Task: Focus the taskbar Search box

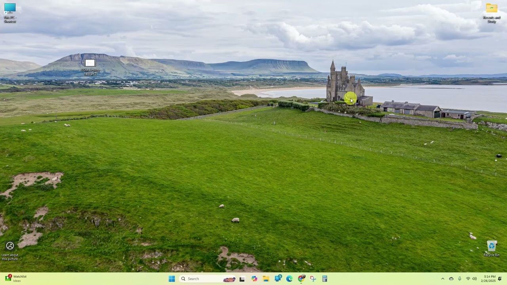Action: coord(208,279)
